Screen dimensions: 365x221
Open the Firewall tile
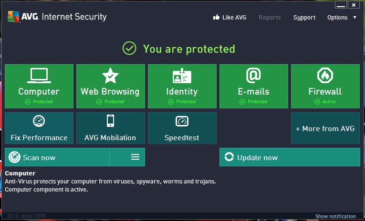click(325, 86)
